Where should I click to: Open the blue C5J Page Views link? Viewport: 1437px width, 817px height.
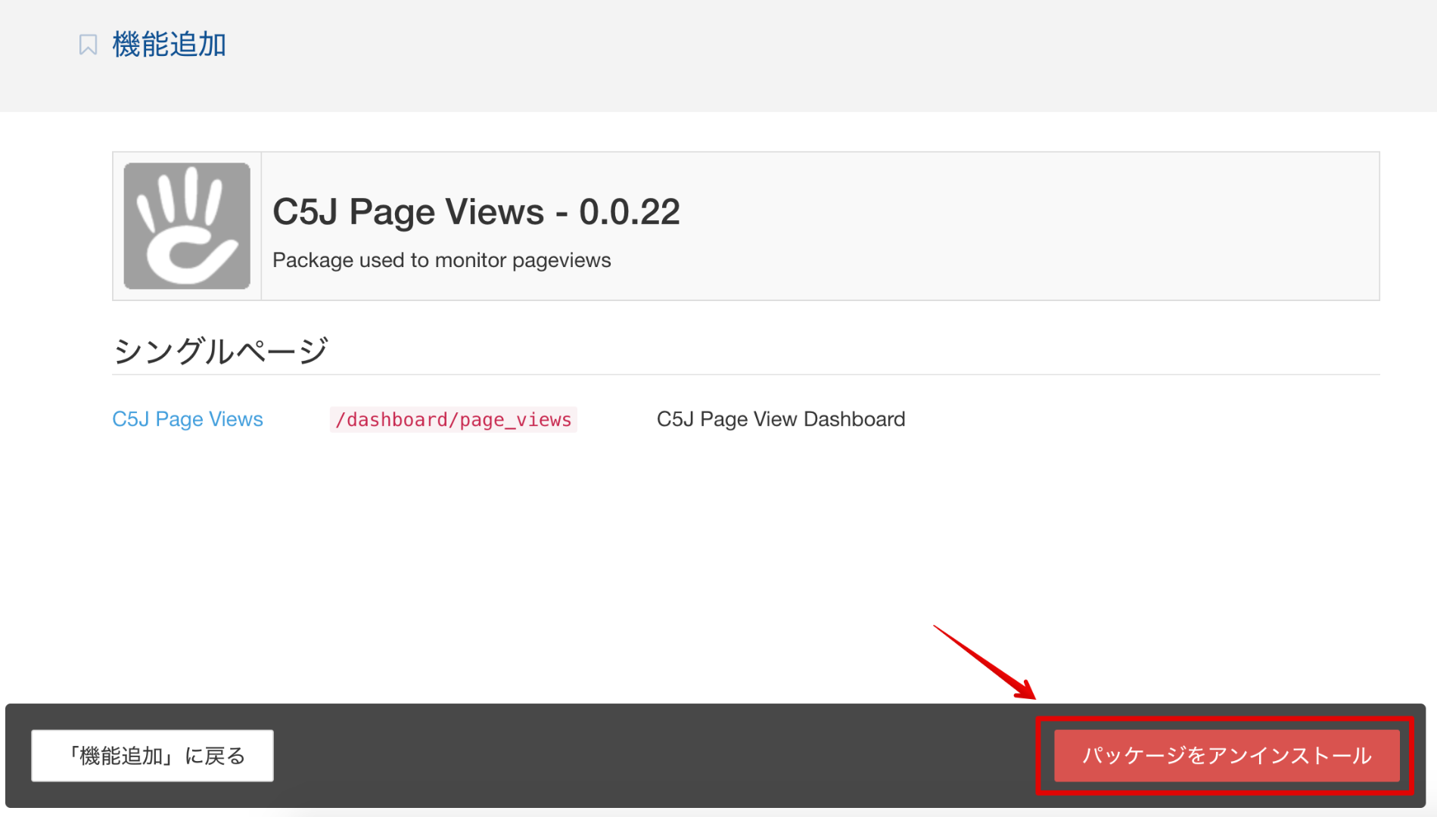point(188,419)
